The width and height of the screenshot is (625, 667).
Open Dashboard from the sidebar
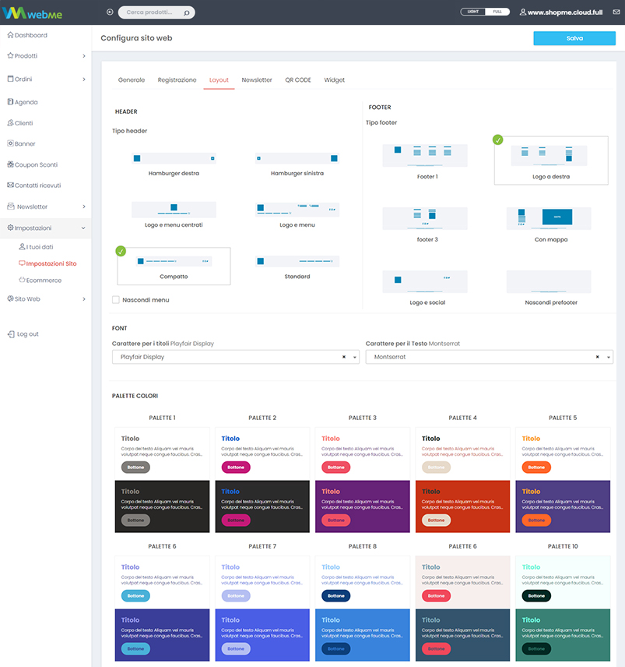[x=30, y=35]
